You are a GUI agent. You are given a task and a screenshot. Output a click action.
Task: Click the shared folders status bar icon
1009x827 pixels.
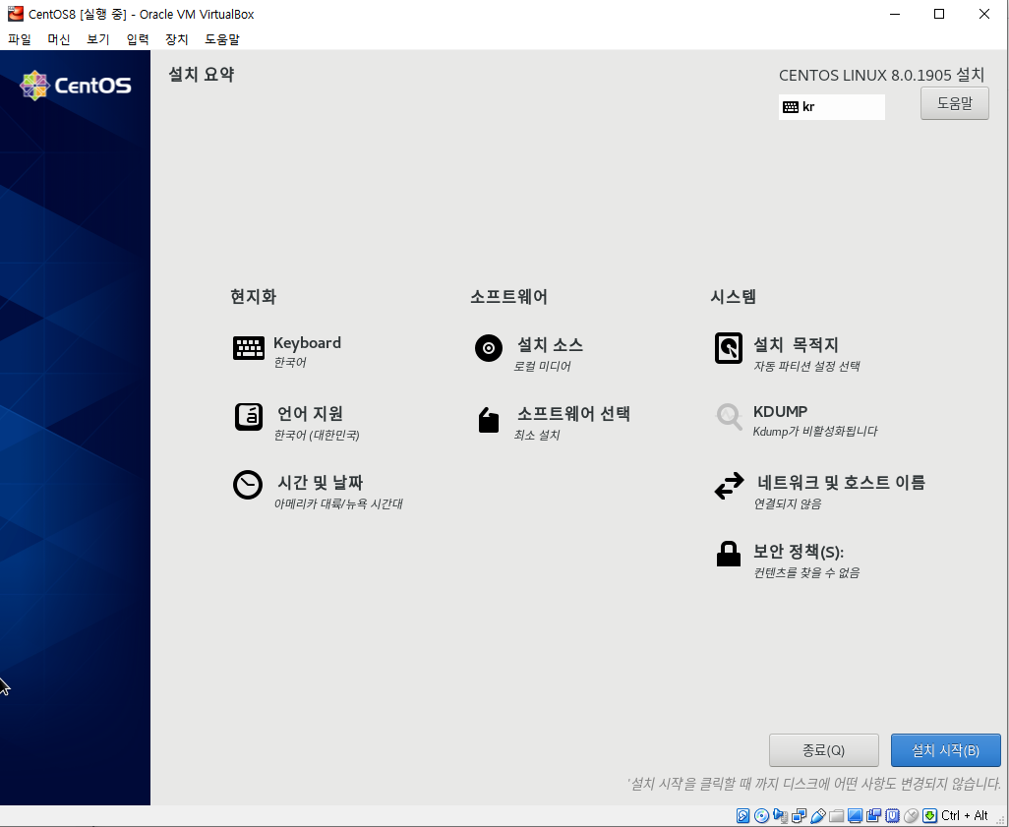(837, 816)
